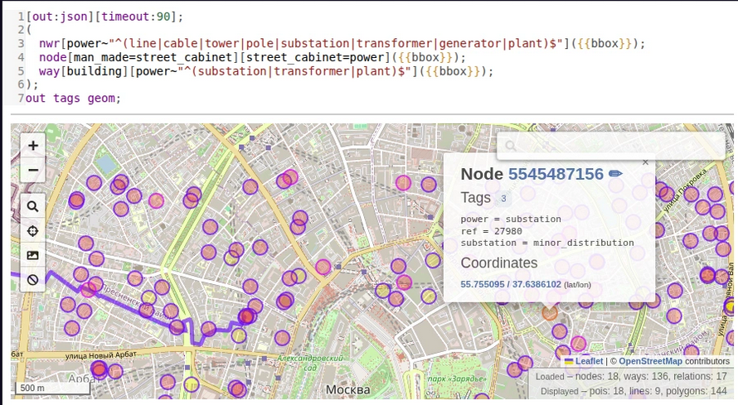The height and width of the screenshot is (405, 738).
Task: Click the 'улица Новый Арбат' street label
Action: tap(100, 355)
